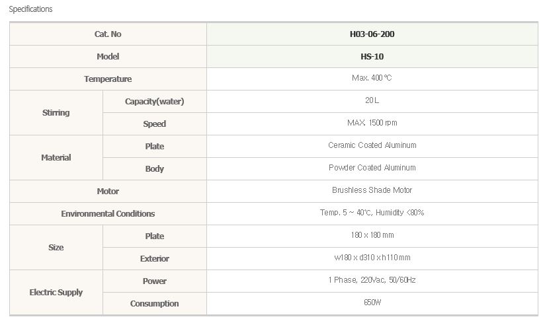Select the 650W consumption value
Image resolution: width=545 pixels, height=323 pixels.
pos(372,303)
